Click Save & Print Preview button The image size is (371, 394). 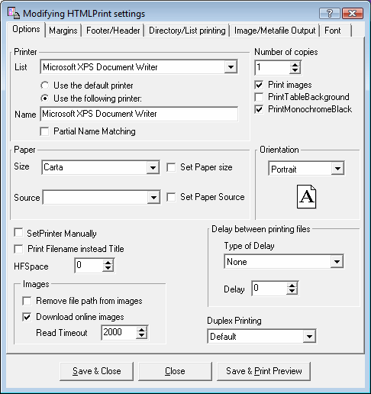pos(264,371)
